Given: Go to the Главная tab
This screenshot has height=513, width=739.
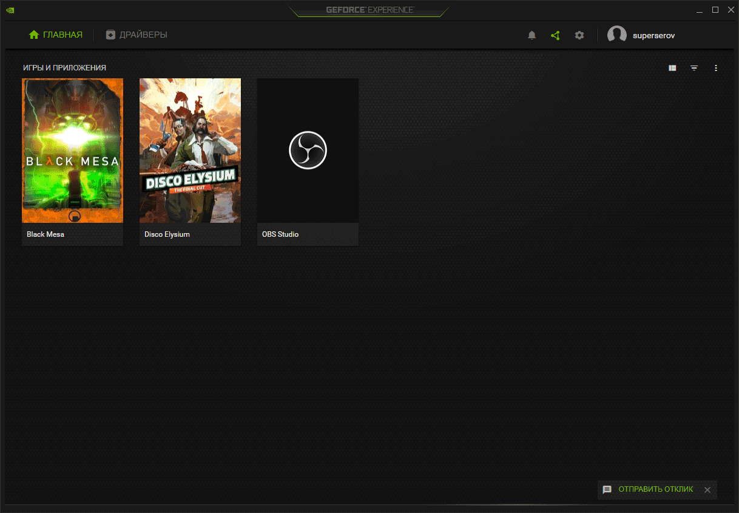Looking at the screenshot, I should tap(55, 35).
